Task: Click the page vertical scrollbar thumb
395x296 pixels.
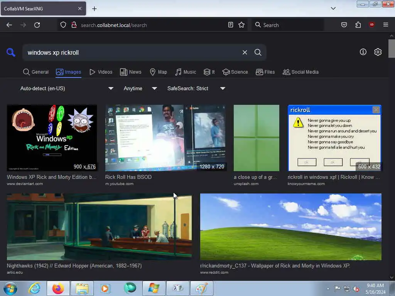Action: pos(392,48)
